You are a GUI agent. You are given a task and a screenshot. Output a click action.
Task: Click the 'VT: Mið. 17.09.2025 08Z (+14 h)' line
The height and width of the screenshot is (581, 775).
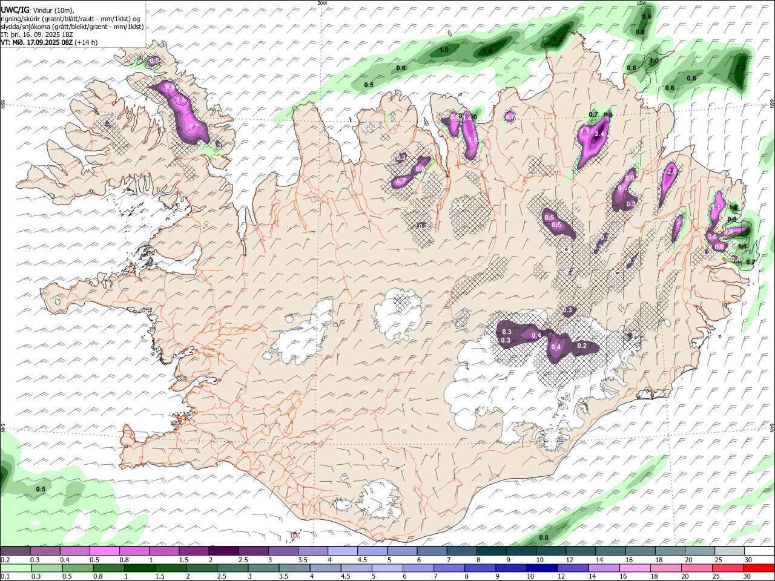point(50,42)
